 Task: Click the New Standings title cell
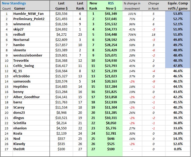tap(14, 3)
